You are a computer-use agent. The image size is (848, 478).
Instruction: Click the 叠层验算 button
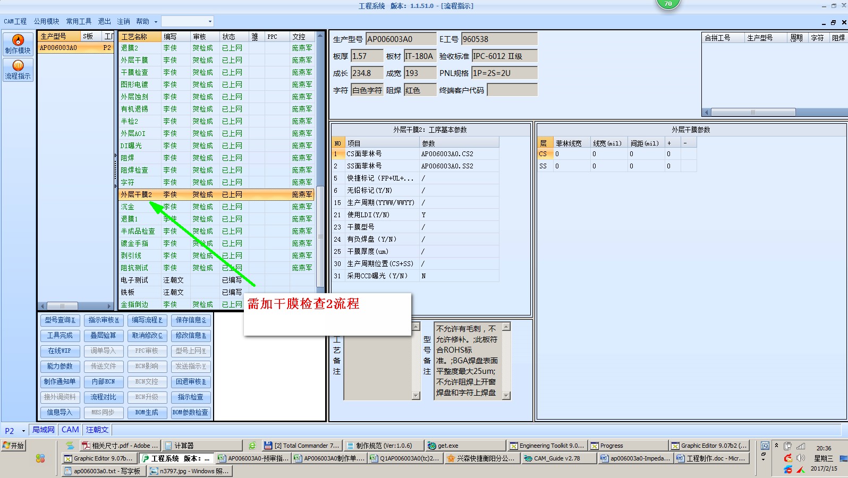pyautogui.click(x=104, y=335)
